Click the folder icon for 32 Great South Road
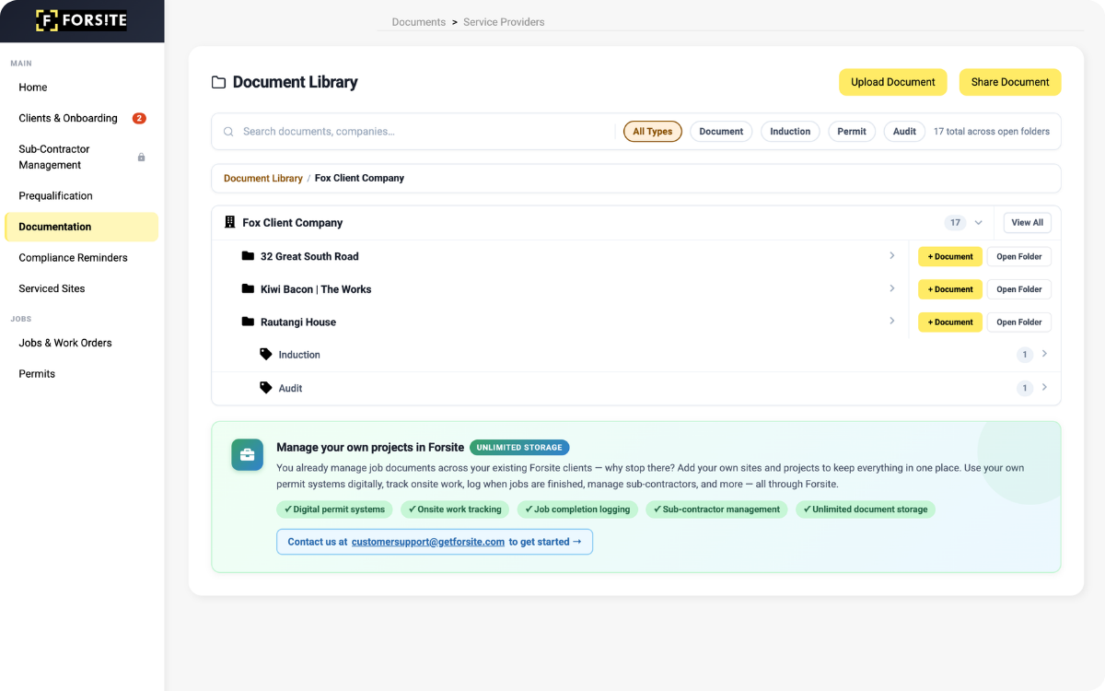 pyautogui.click(x=248, y=256)
